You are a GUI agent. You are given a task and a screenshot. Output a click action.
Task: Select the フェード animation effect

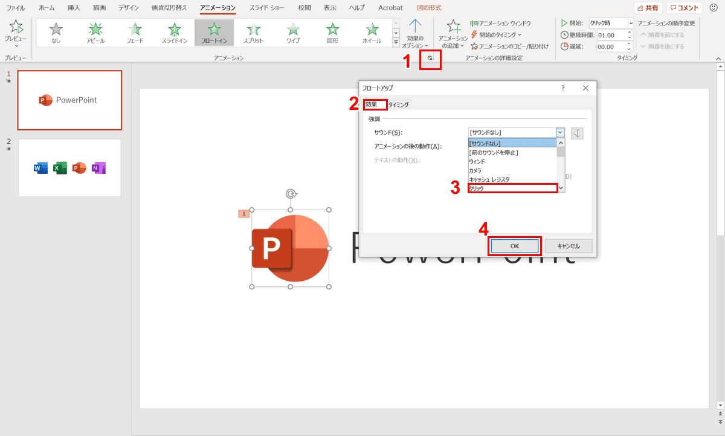pyautogui.click(x=135, y=33)
